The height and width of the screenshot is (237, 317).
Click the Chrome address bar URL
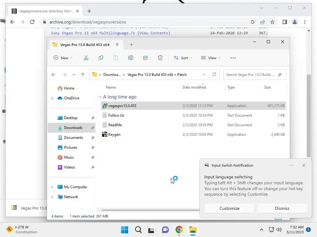click(88, 22)
